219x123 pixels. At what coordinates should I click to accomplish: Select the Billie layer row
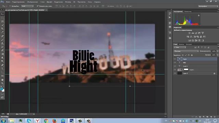(195, 63)
